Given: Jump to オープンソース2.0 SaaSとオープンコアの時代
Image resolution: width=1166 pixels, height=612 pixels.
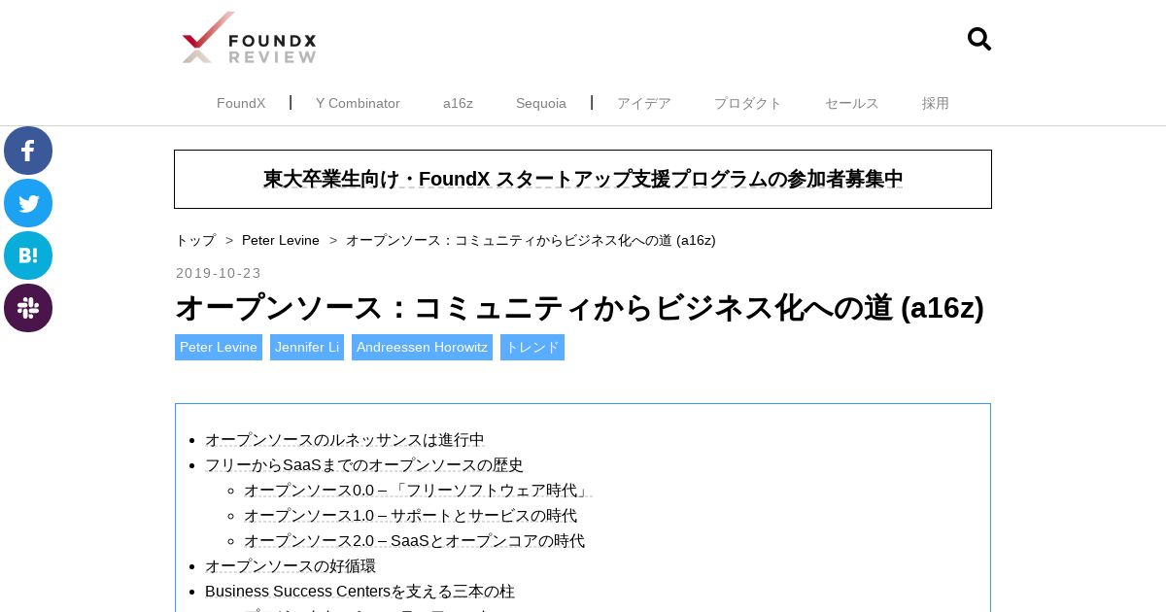Looking at the screenshot, I should click(x=414, y=541).
